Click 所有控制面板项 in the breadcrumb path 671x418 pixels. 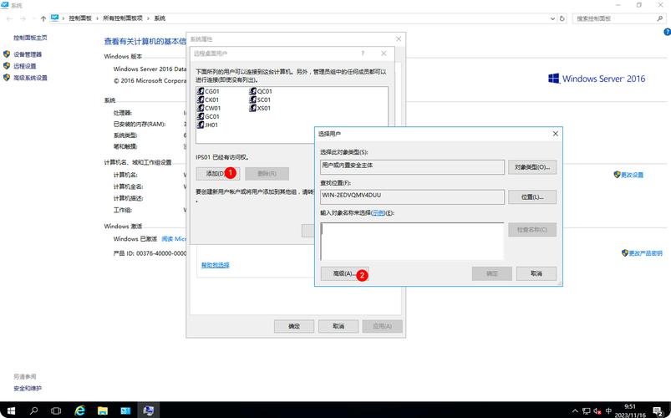click(x=124, y=18)
